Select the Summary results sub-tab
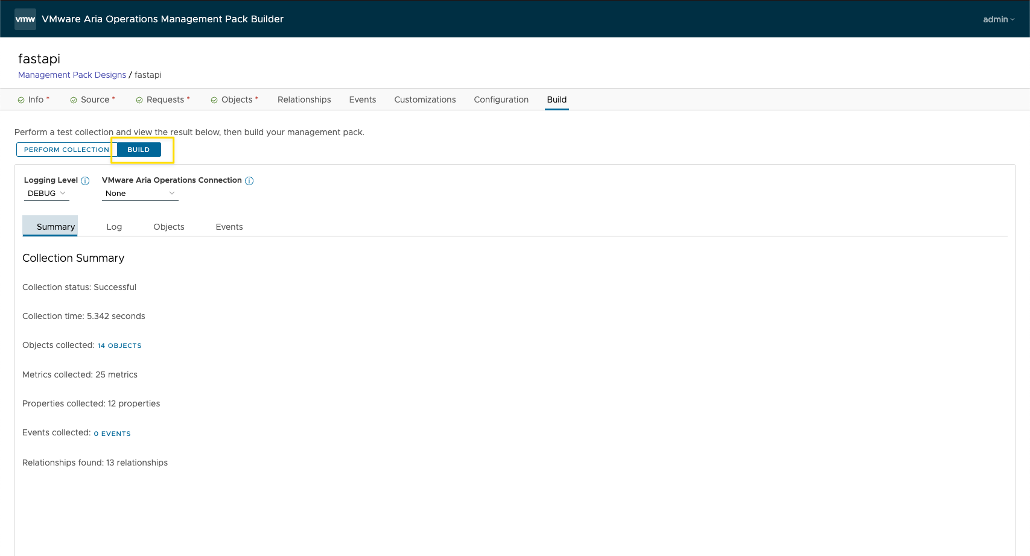The width and height of the screenshot is (1030, 556). 56,227
